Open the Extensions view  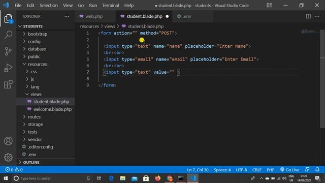point(8,84)
